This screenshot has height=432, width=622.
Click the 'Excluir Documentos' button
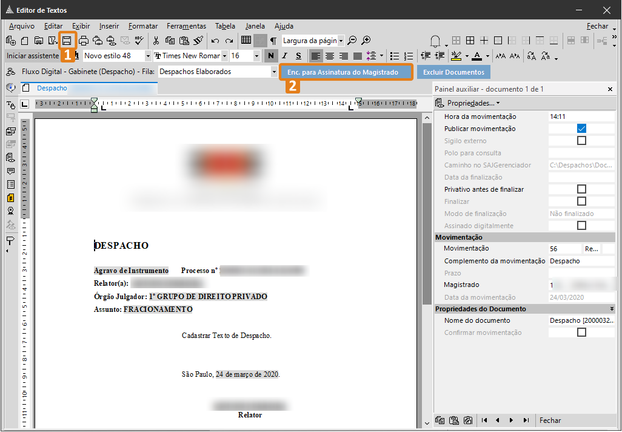(x=453, y=72)
